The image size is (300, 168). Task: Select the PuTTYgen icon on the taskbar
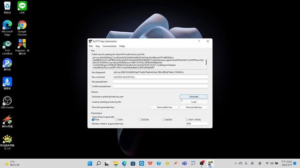[210, 163]
